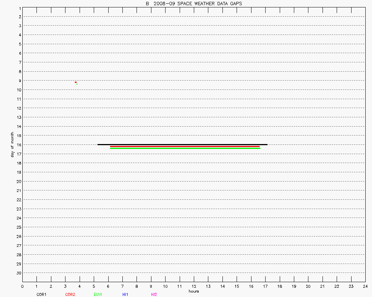Click the green EUVI gap bar below day 16

click(x=185, y=148)
